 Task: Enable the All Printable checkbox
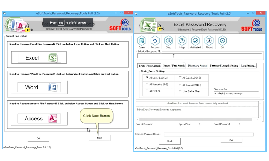(147, 91)
